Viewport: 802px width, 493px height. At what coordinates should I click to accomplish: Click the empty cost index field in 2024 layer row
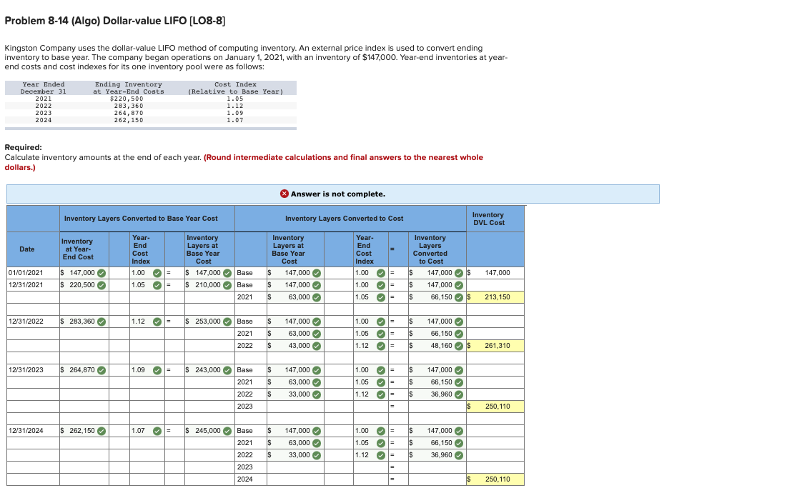click(370, 479)
